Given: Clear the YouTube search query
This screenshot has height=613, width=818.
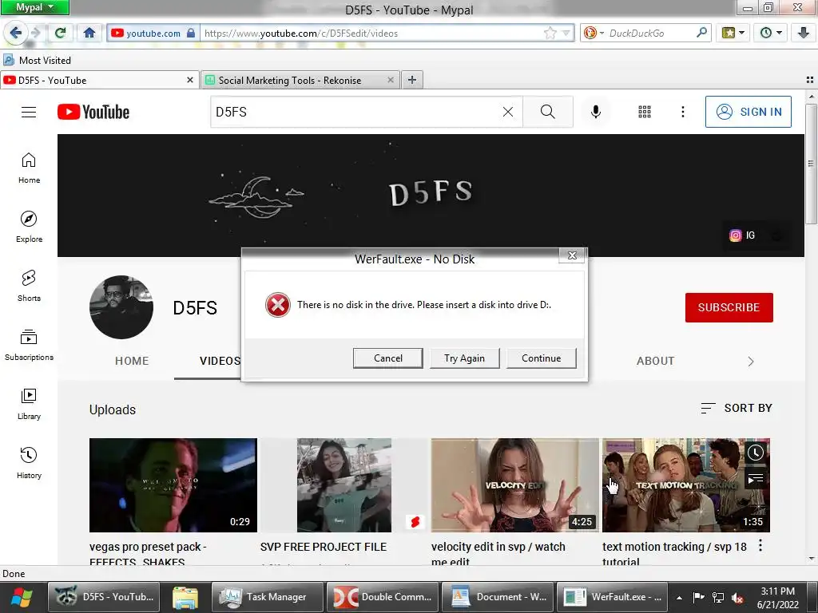Looking at the screenshot, I should click(507, 112).
